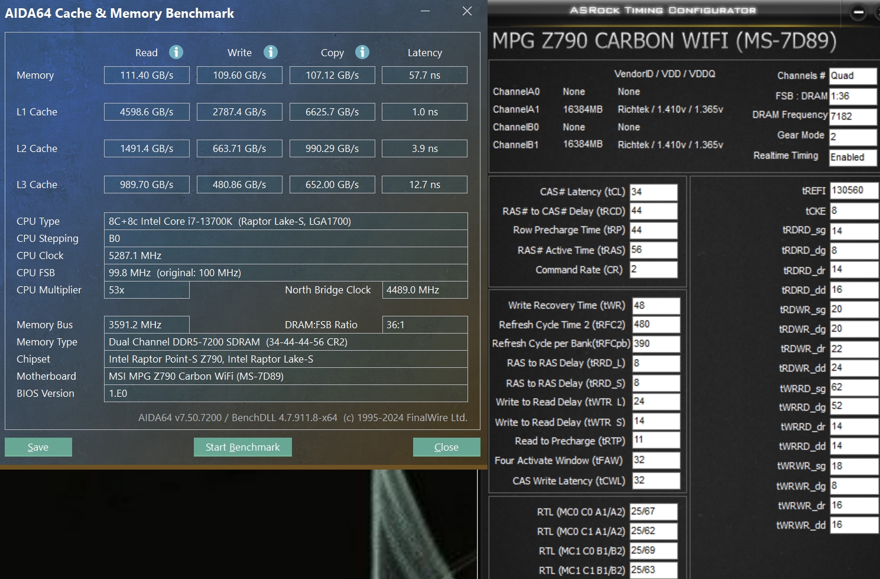Start the benchmark in AIDA64

[243, 447]
